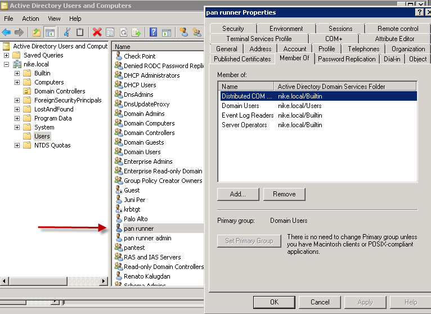The image size is (431, 314).
Task: Open the Action menu
Action: click(30, 19)
